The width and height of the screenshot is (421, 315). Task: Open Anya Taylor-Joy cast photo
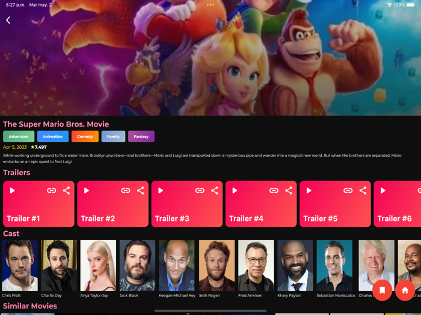(x=98, y=265)
